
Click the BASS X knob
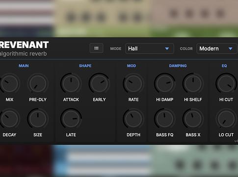tap(193, 119)
